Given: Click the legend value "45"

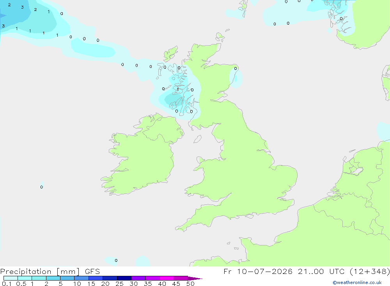Looking at the screenshot, I should [176, 284].
